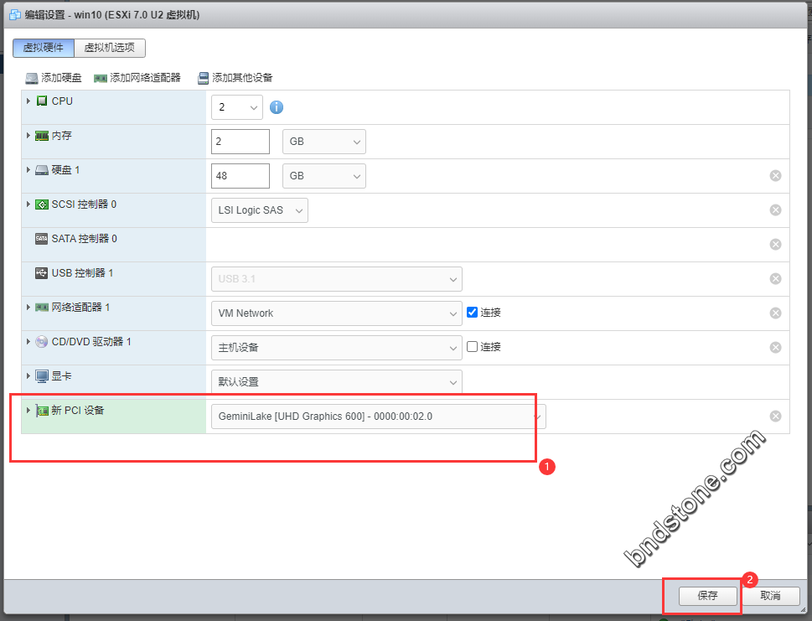
Task: Click the USB 控制器 1 label
Action: click(x=82, y=273)
